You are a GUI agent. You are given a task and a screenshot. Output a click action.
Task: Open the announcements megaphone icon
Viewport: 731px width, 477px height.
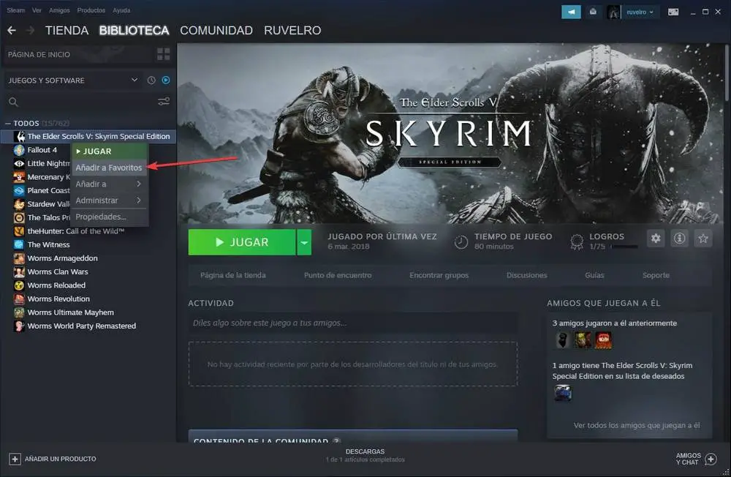pyautogui.click(x=571, y=12)
